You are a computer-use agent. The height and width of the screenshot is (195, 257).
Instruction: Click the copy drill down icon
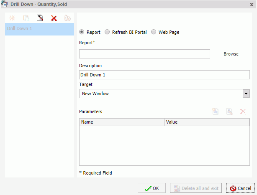[x=26, y=18]
